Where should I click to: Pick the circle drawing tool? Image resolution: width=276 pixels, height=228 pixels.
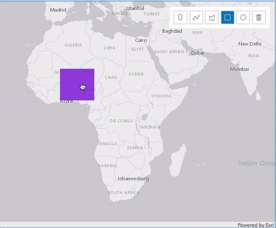pos(243,17)
